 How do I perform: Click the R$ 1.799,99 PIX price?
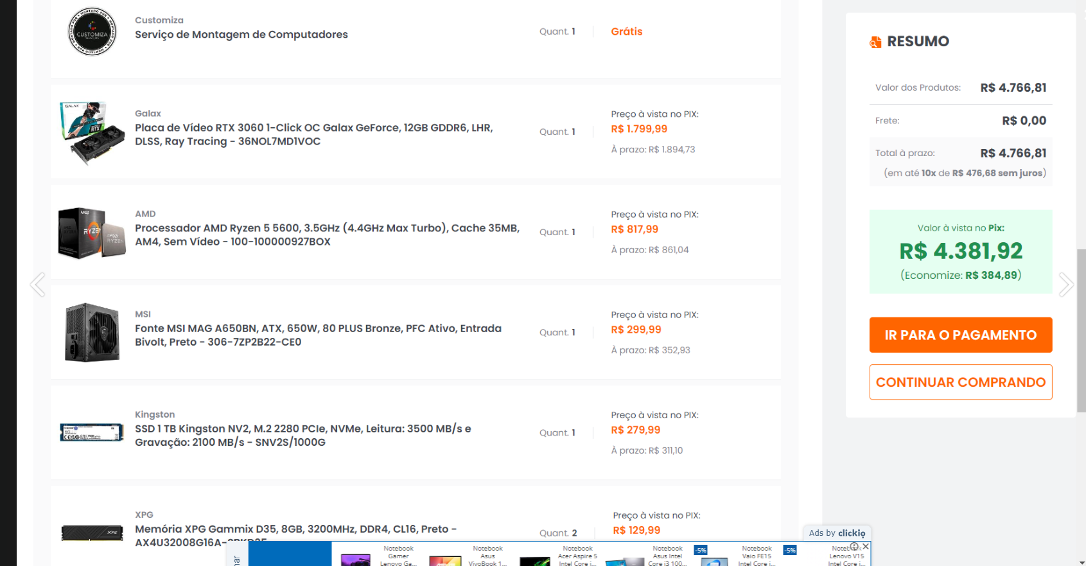(639, 129)
